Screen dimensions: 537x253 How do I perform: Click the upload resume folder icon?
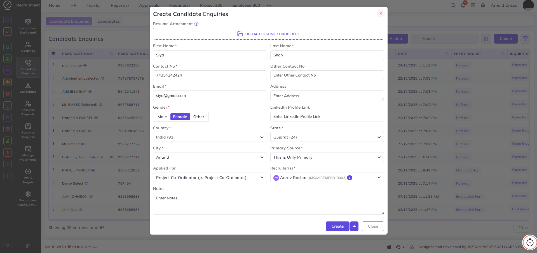tap(240, 34)
